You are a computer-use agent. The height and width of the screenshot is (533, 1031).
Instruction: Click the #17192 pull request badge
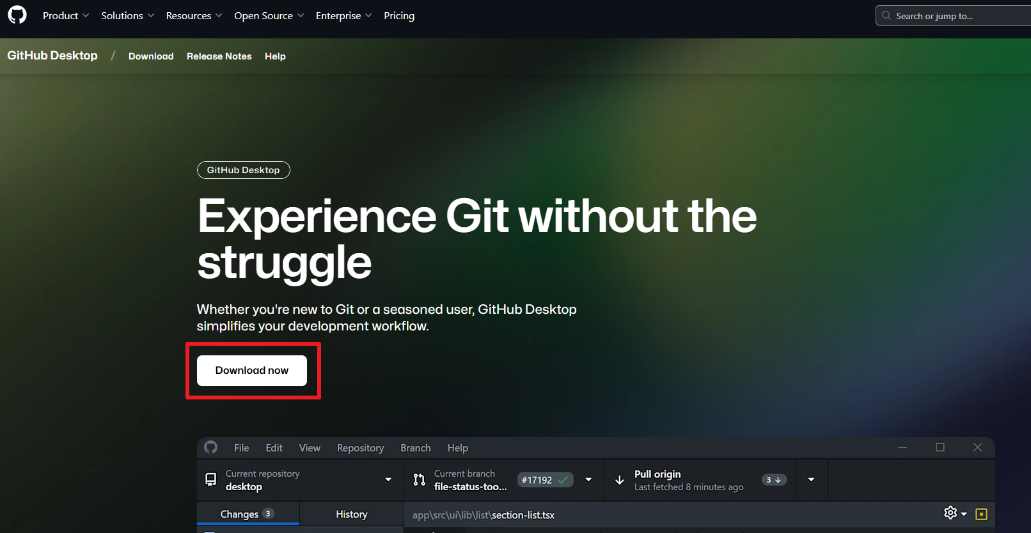pos(545,480)
